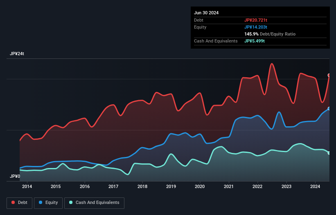Click the 2016 x-axis label
This screenshot has width=336, height=215.
tap(85, 186)
